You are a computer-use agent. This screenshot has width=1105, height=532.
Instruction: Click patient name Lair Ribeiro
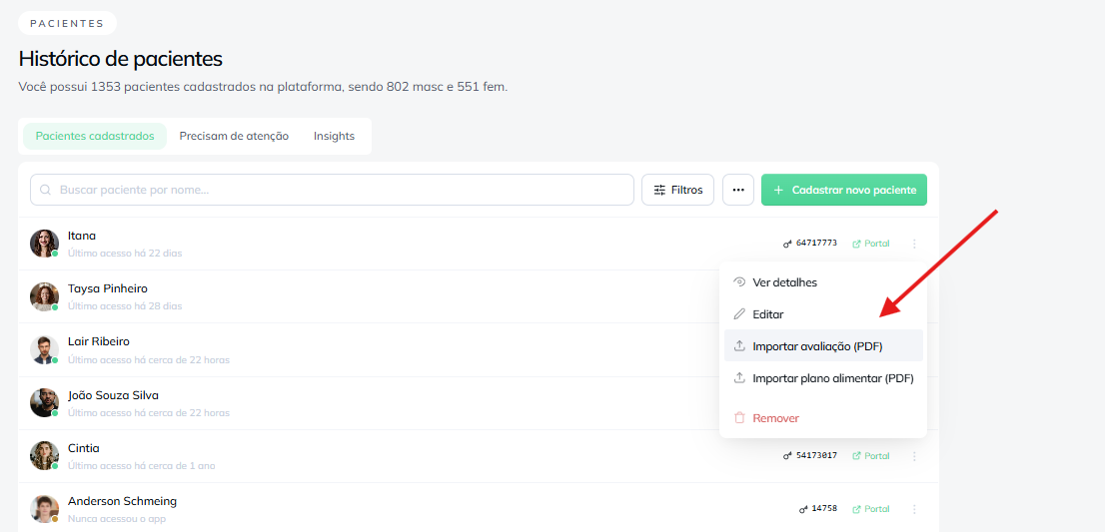pyautogui.click(x=99, y=341)
